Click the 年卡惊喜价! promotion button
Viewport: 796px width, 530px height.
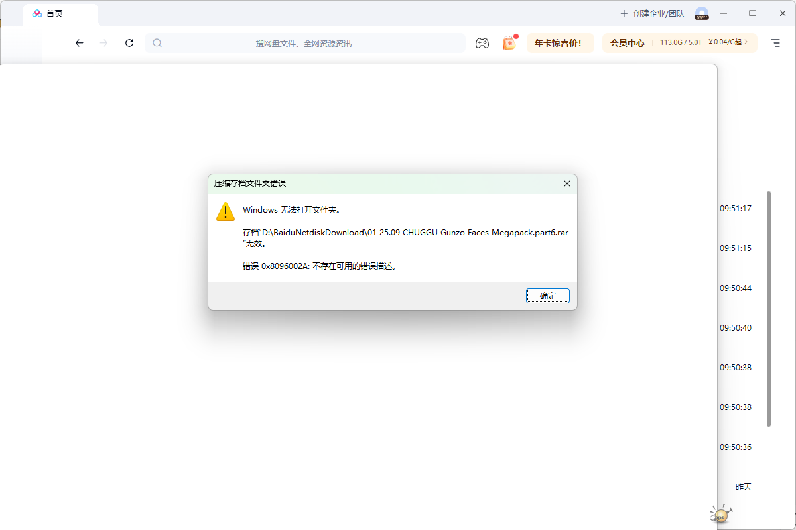pos(561,42)
